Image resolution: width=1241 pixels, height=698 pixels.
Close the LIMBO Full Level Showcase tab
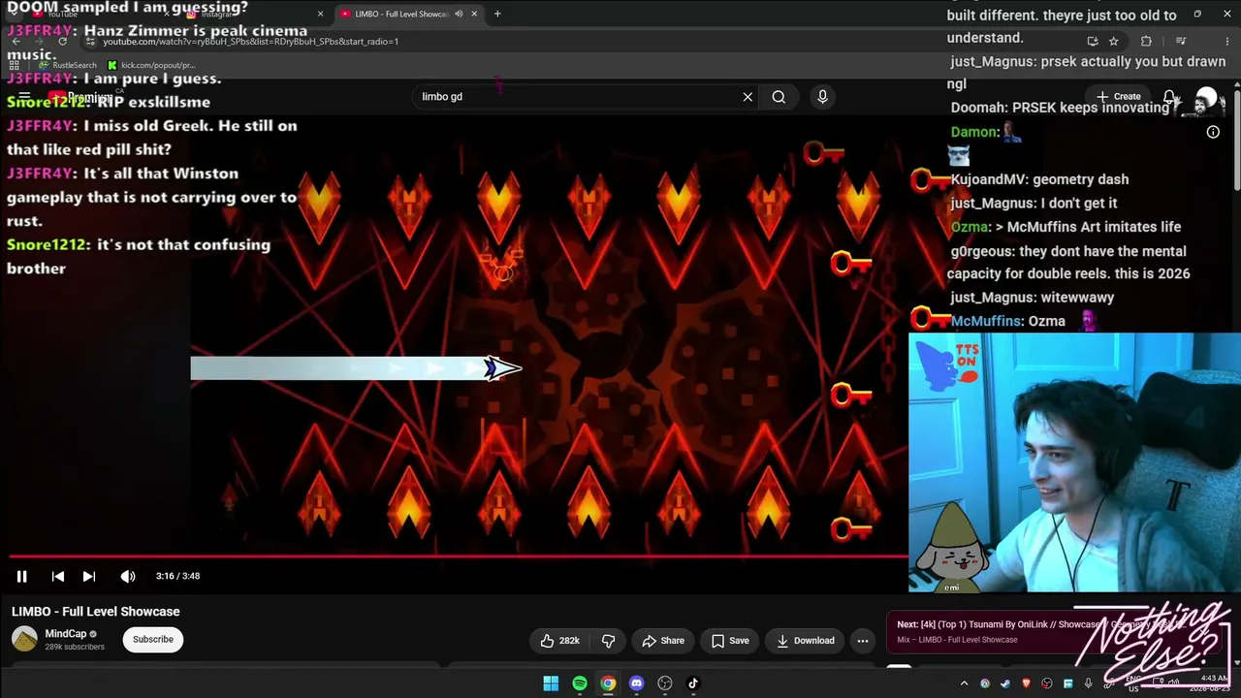pos(474,15)
